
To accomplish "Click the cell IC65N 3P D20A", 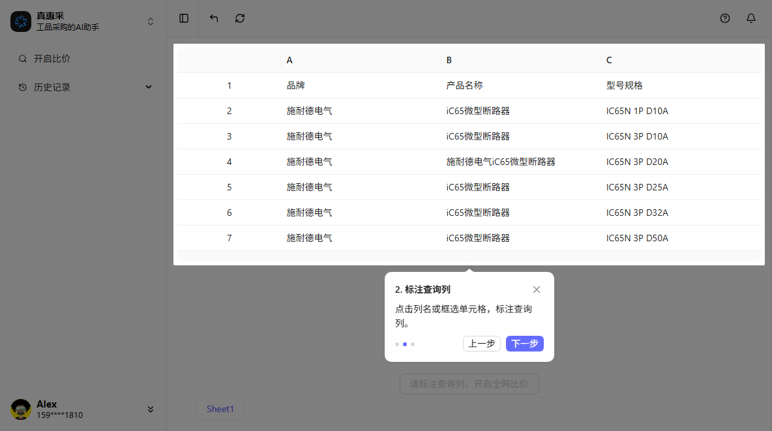I will (x=637, y=162).
